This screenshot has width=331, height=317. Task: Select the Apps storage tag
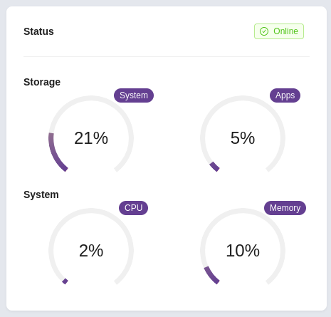point(285,95)
